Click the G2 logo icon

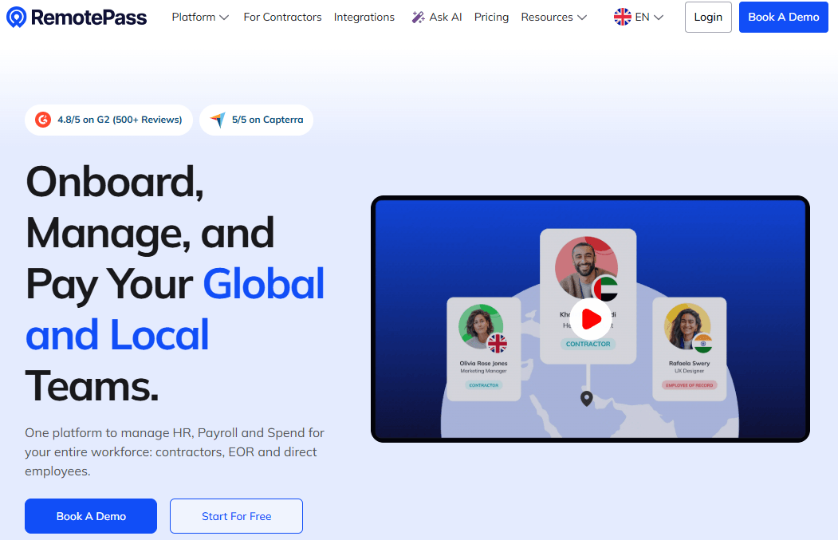(43, 120)
